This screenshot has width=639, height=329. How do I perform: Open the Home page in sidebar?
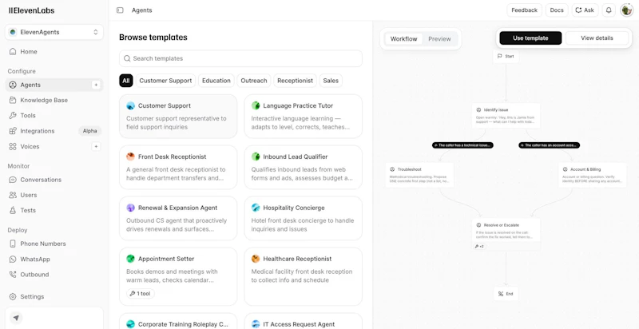[54, 52]
